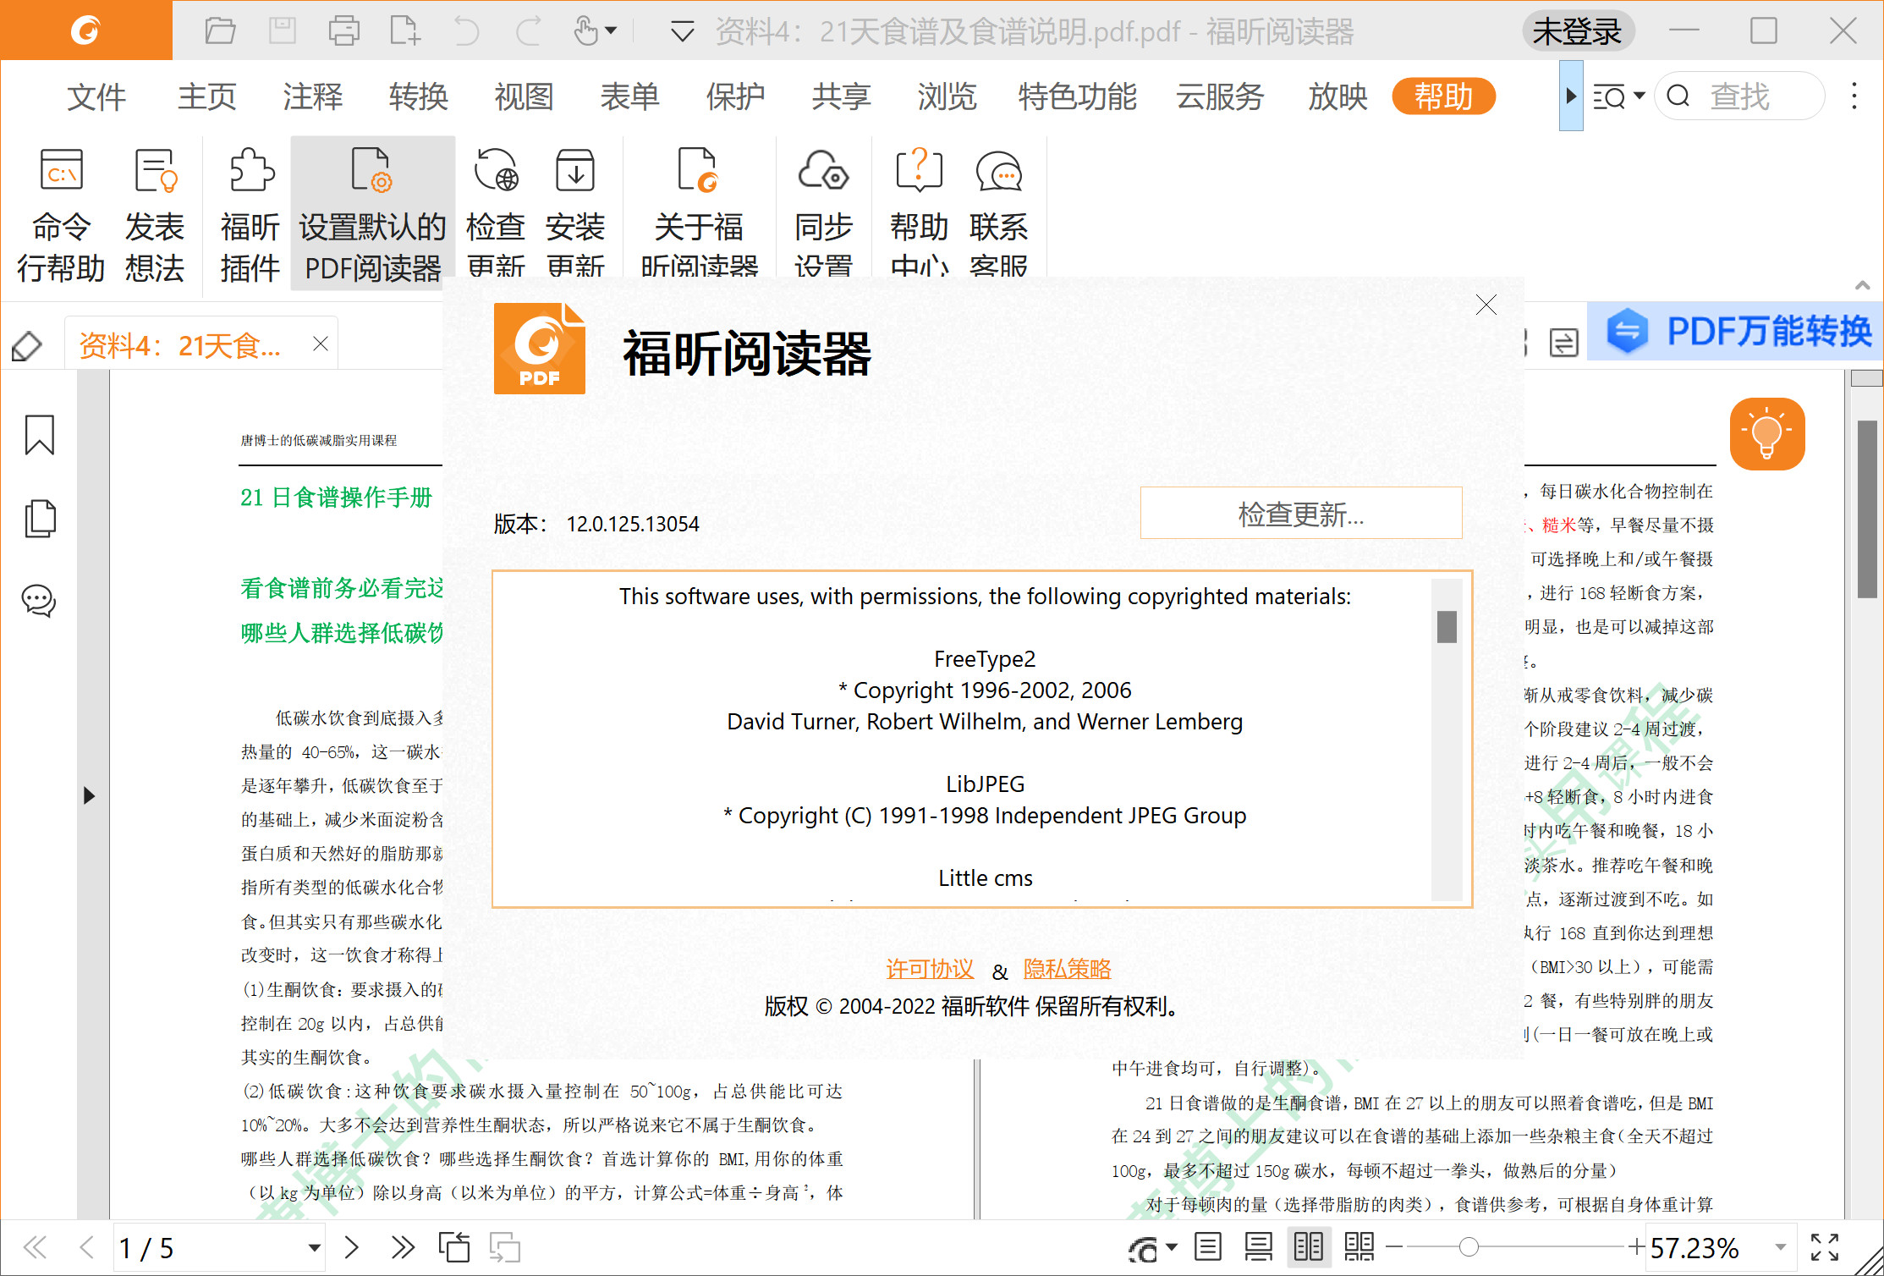Select the 资料4：21天食... document tab

coord(180,345)
